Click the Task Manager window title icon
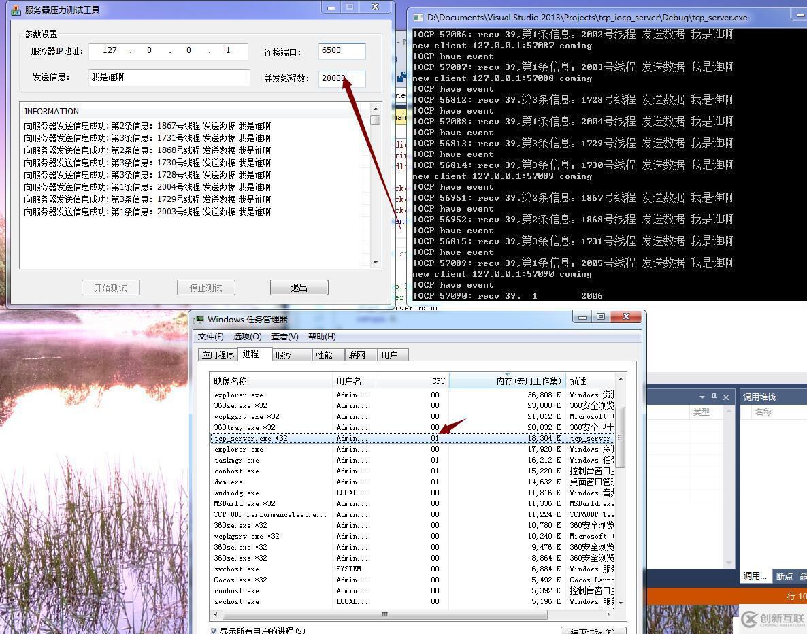 point(199,320)
